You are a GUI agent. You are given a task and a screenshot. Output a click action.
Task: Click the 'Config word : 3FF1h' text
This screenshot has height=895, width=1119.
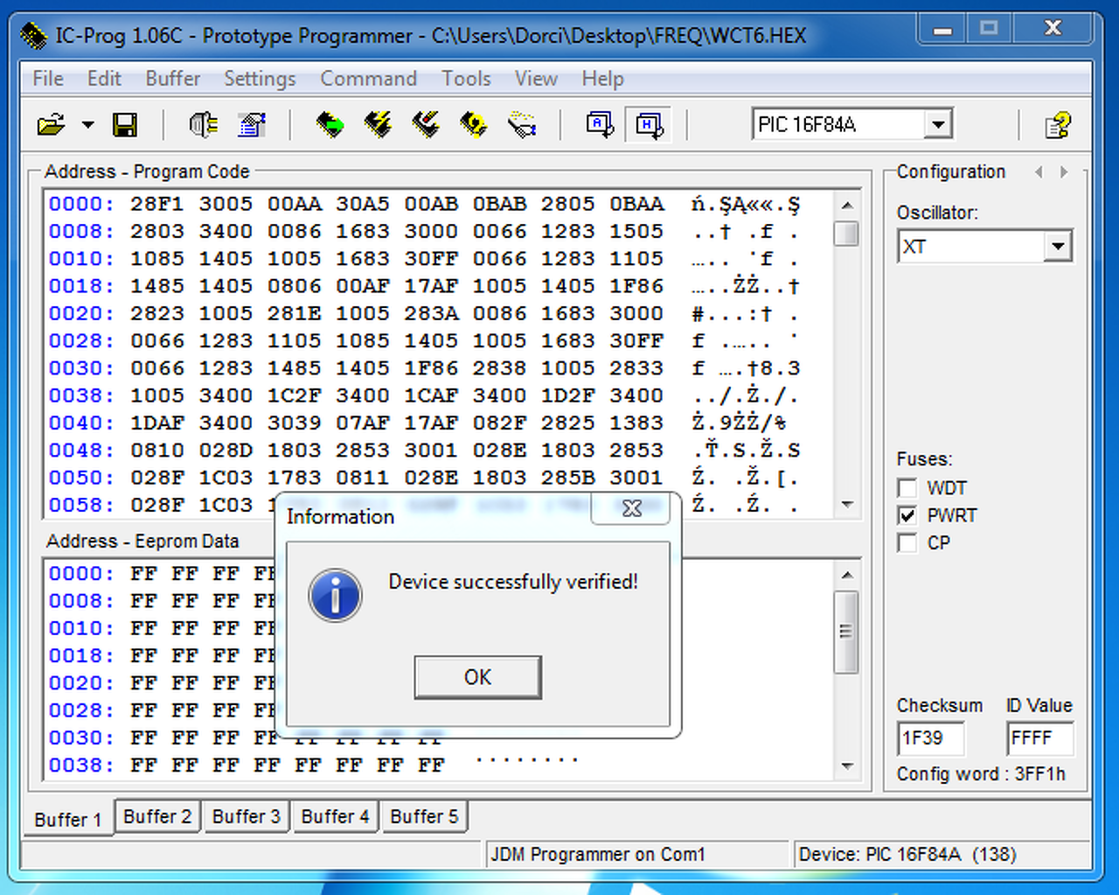pyautogui.click(x=981, y=774)
